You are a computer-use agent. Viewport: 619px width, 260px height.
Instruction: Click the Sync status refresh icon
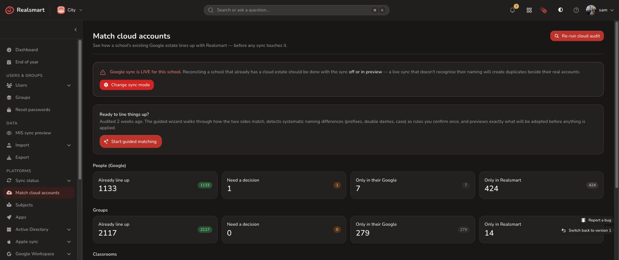[x=9, y=180]
